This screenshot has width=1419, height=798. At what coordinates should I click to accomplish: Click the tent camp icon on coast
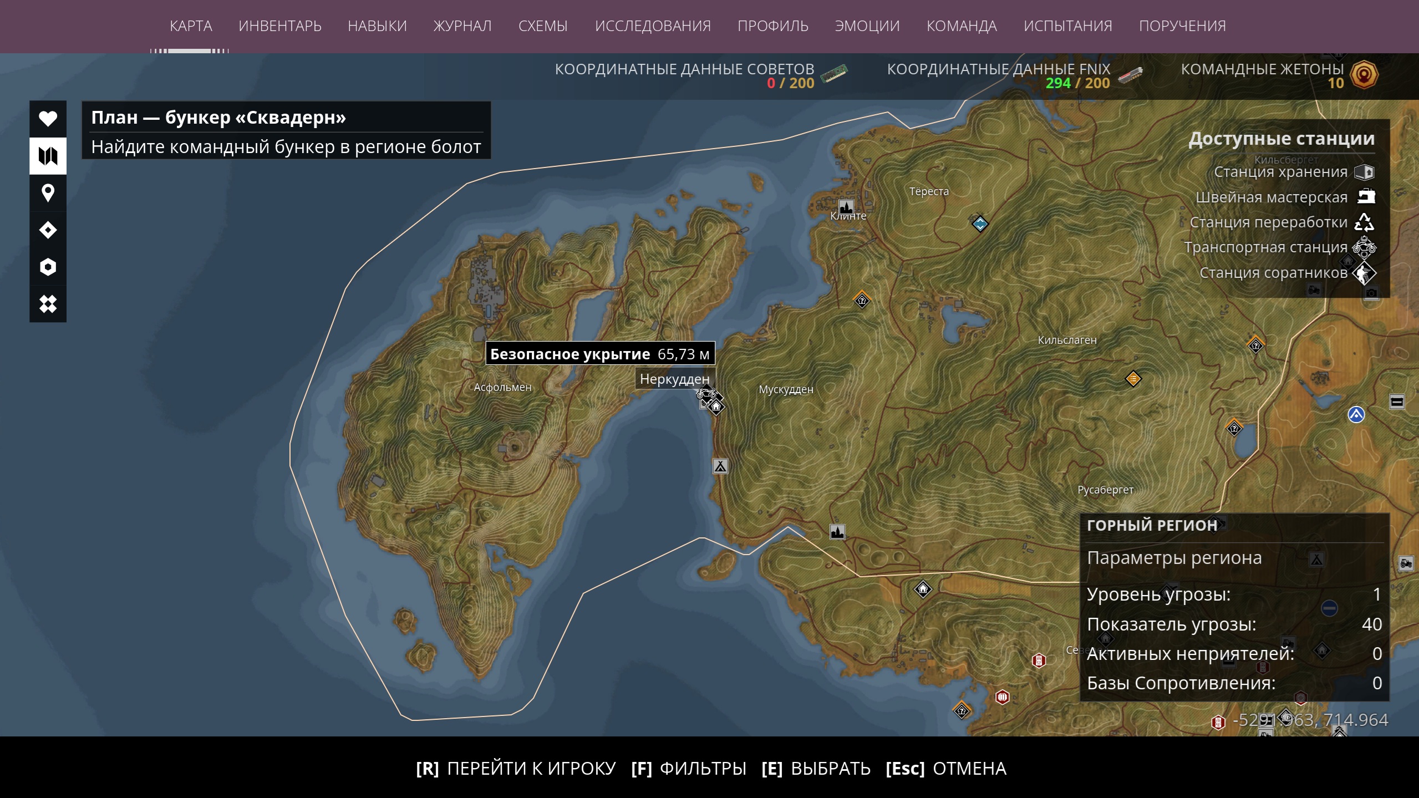coord(720,466)
